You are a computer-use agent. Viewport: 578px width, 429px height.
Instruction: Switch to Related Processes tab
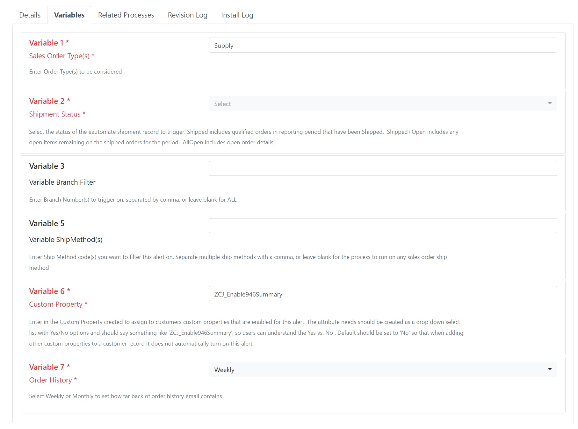[126, 15]
